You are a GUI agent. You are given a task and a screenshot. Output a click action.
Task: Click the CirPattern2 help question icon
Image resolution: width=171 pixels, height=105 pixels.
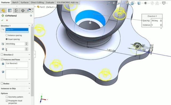coord(31,16)
